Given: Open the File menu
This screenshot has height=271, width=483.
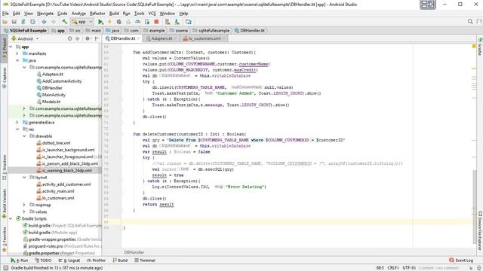Looking at the screenshot, I should [5, 14].
